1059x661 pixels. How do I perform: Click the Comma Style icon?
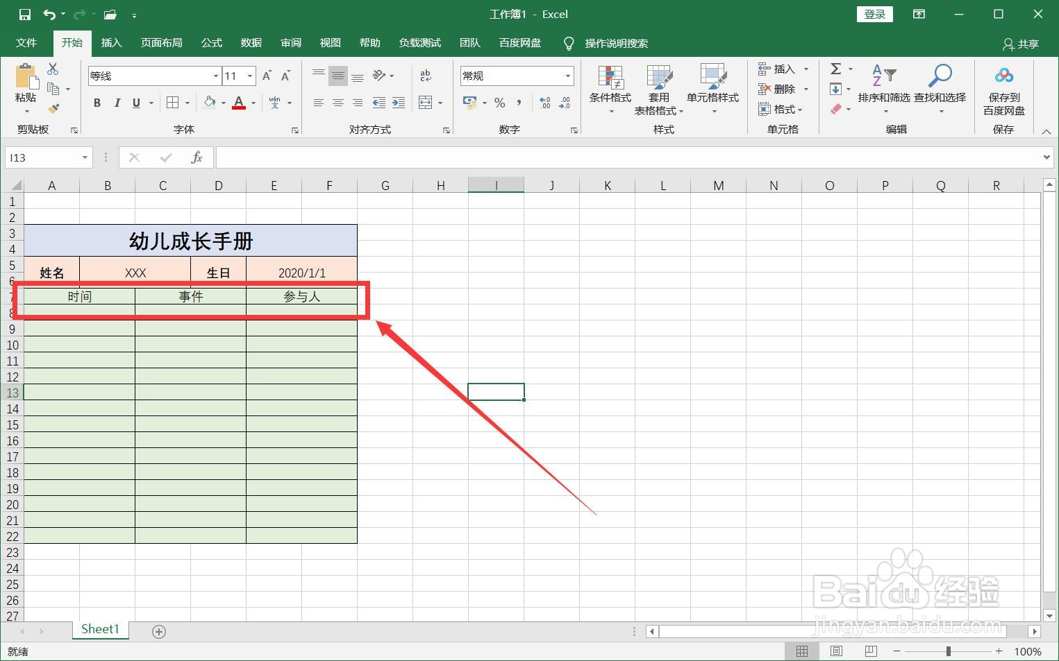tap(519, 103)
